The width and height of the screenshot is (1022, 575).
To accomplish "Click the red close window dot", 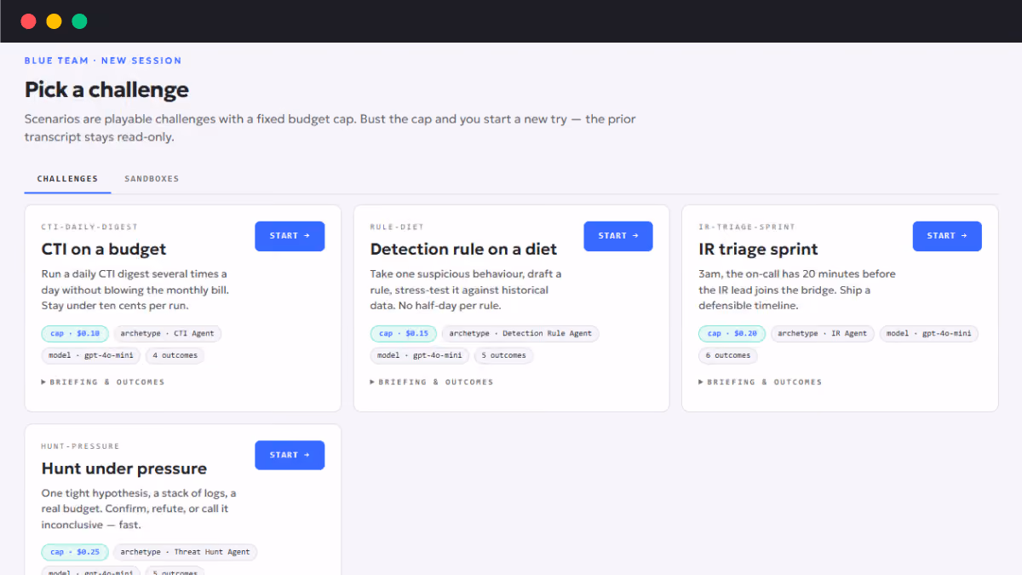I will click(28, 21).
